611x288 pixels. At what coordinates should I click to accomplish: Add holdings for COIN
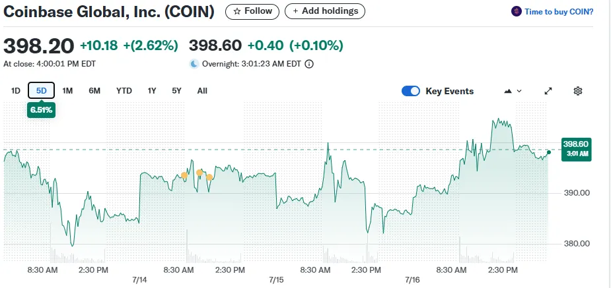[324, 11]
